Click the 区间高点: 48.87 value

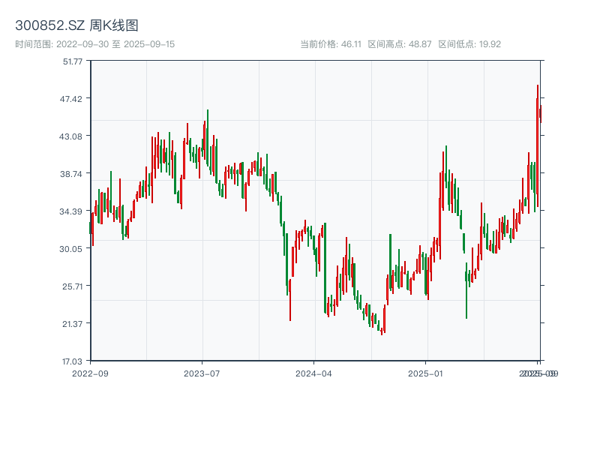coord(400,44)
